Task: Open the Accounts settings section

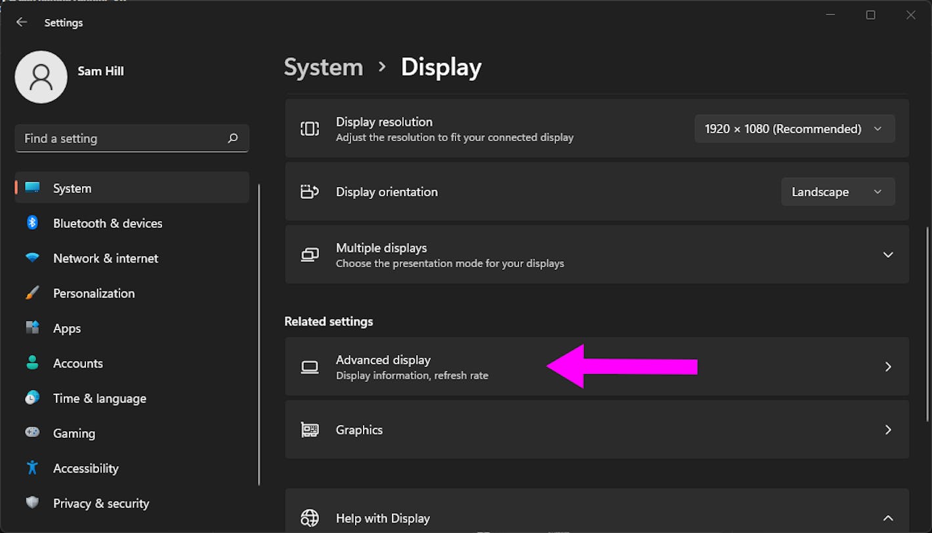Action: click(78, 363)
